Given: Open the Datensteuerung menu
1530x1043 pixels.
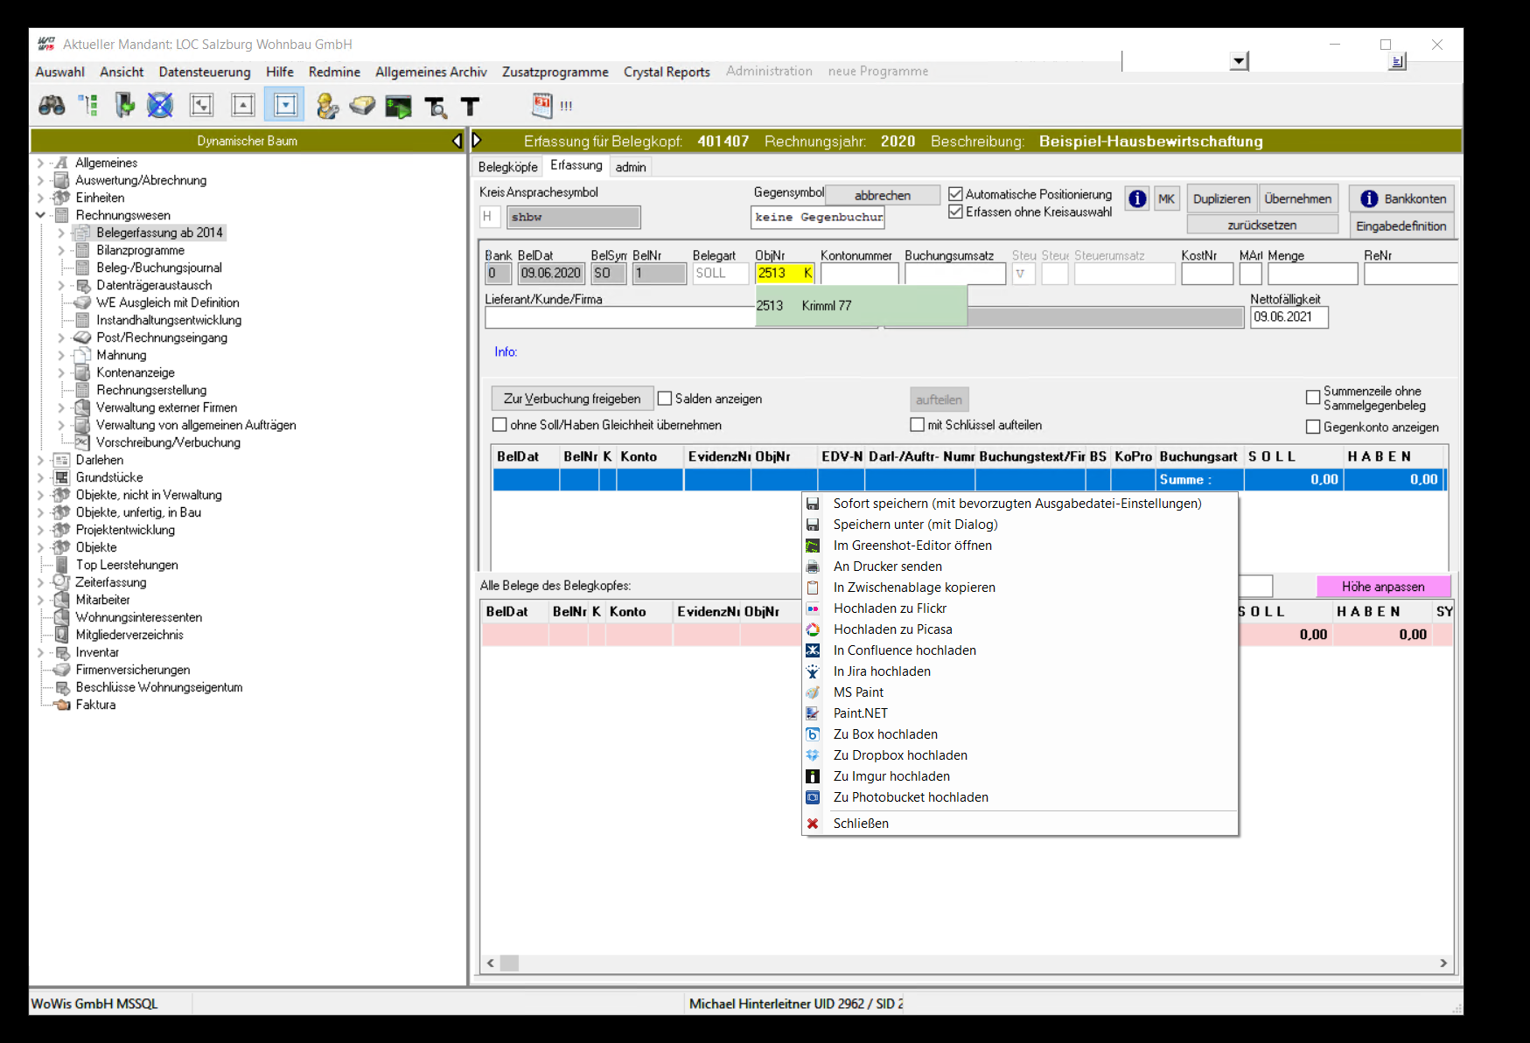Looking at the screenshot, I should tap(205, 72).
